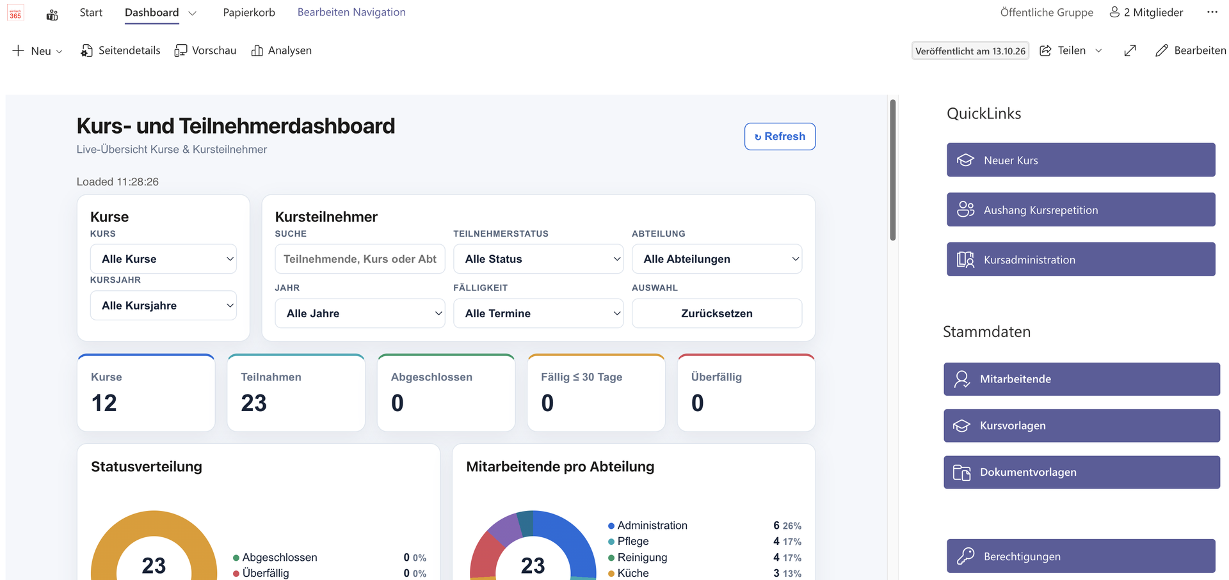Click the Überfällig count card
1229x580 pixels.
click(746, 393)
